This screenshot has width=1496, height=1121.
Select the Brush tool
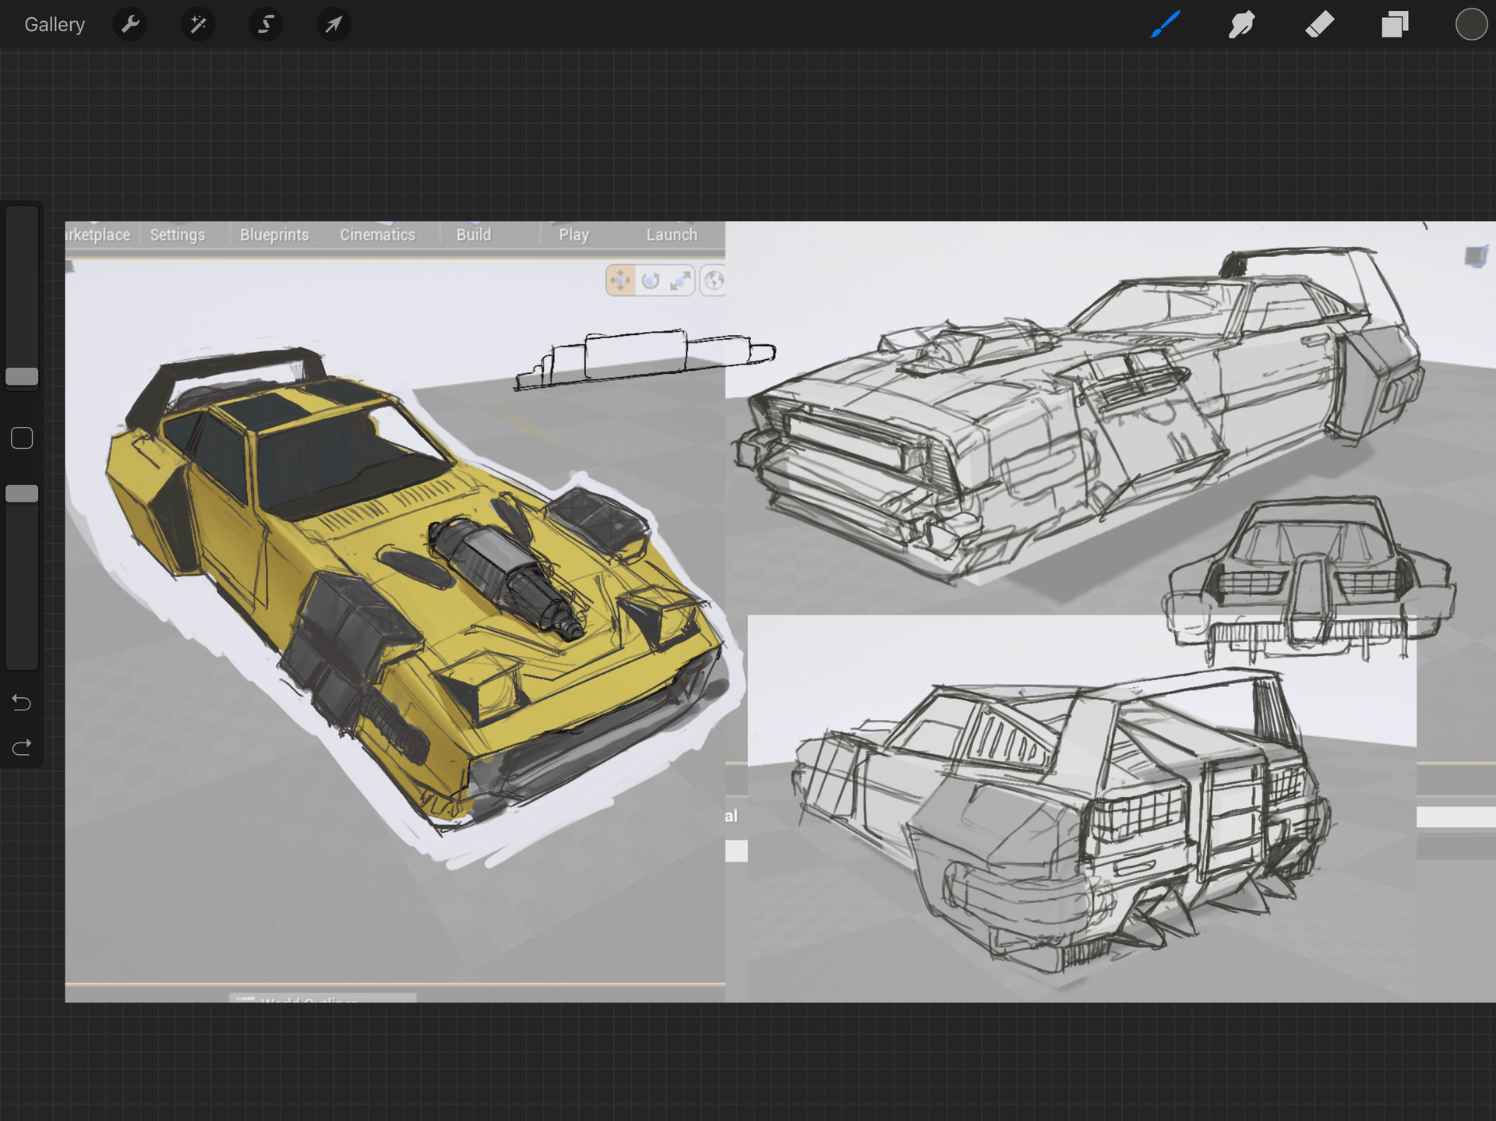[1165, 24]
